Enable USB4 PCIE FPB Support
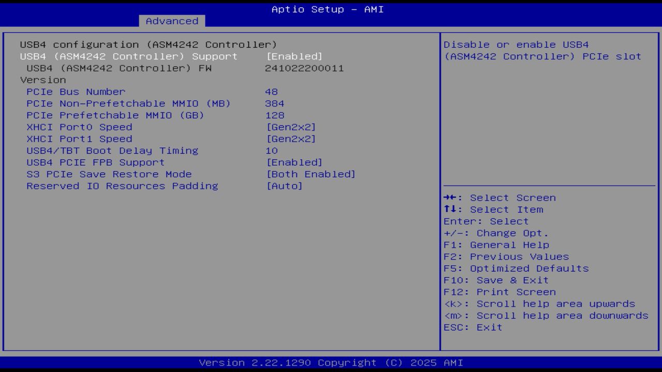The image size is (662, 372). click(x=96, y=162)
